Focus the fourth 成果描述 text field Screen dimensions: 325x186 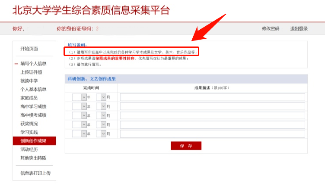click(213, 125)
